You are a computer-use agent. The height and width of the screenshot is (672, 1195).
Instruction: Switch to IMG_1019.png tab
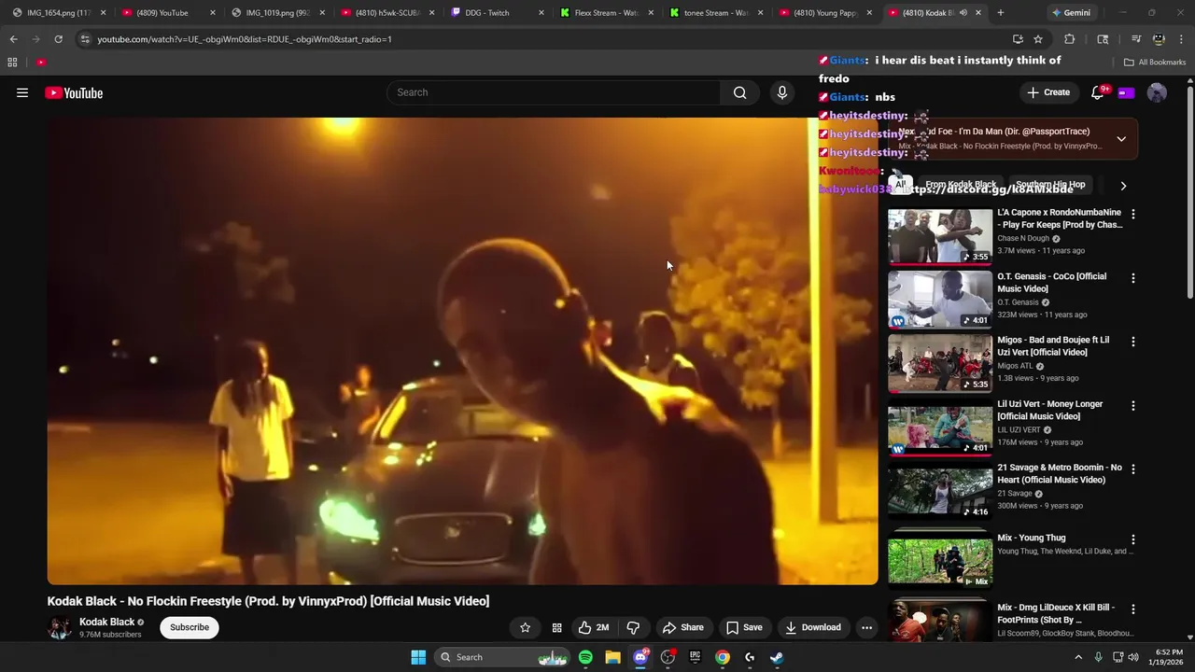(x=278, y=13)
